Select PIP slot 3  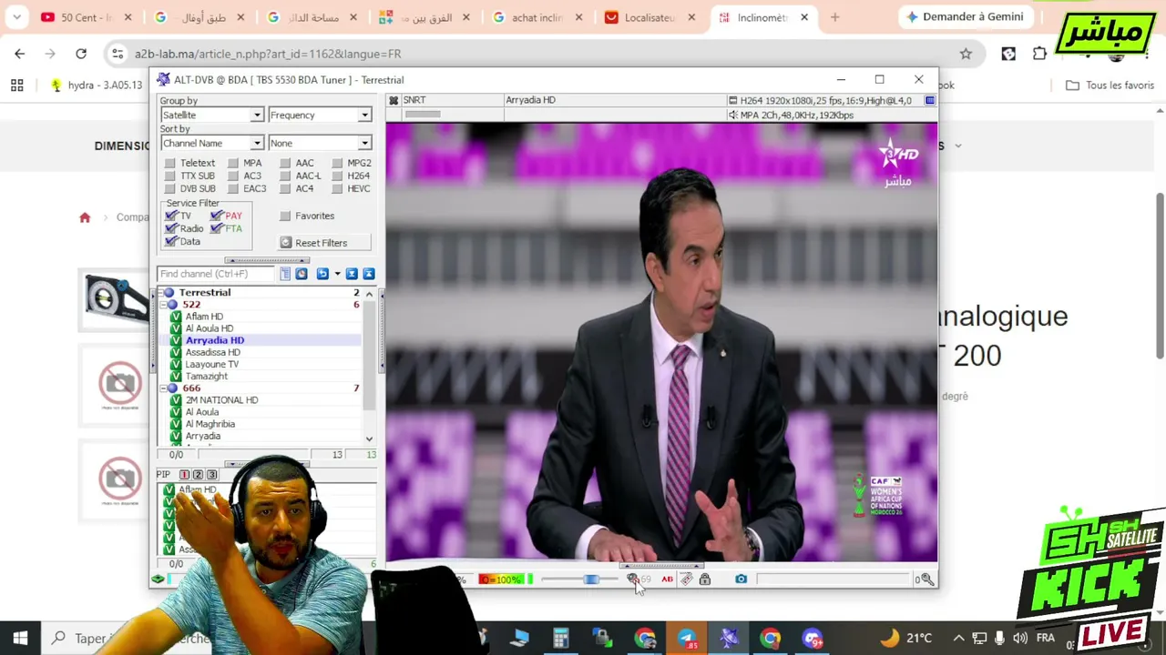(x=211, y=475)
